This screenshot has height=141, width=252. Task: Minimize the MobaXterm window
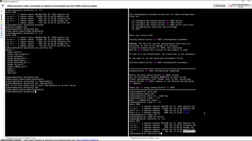237,2
